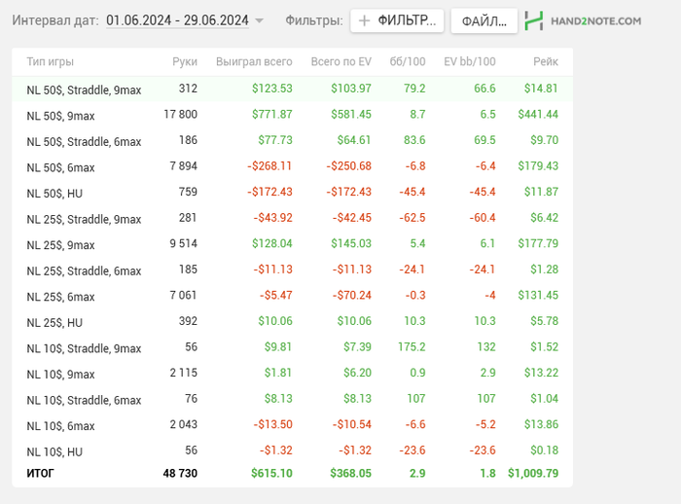Click the 17 800 hands value
Image resolution: width=681 pixels, height=504 pixels.
click(180, 114)
